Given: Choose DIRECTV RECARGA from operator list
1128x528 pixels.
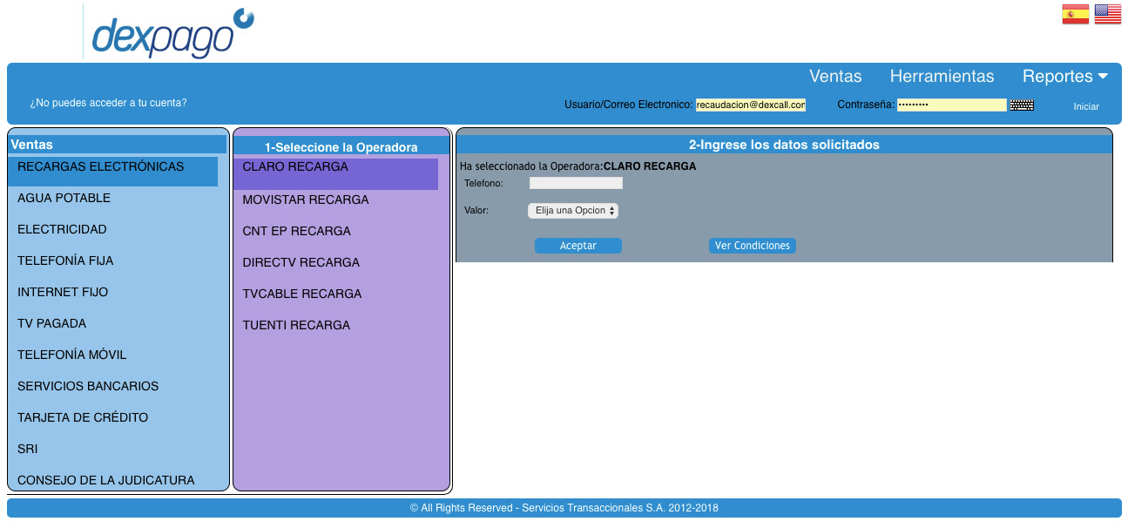Looking at the screenshot, I should pyautogui.click(x=301, y=262).
